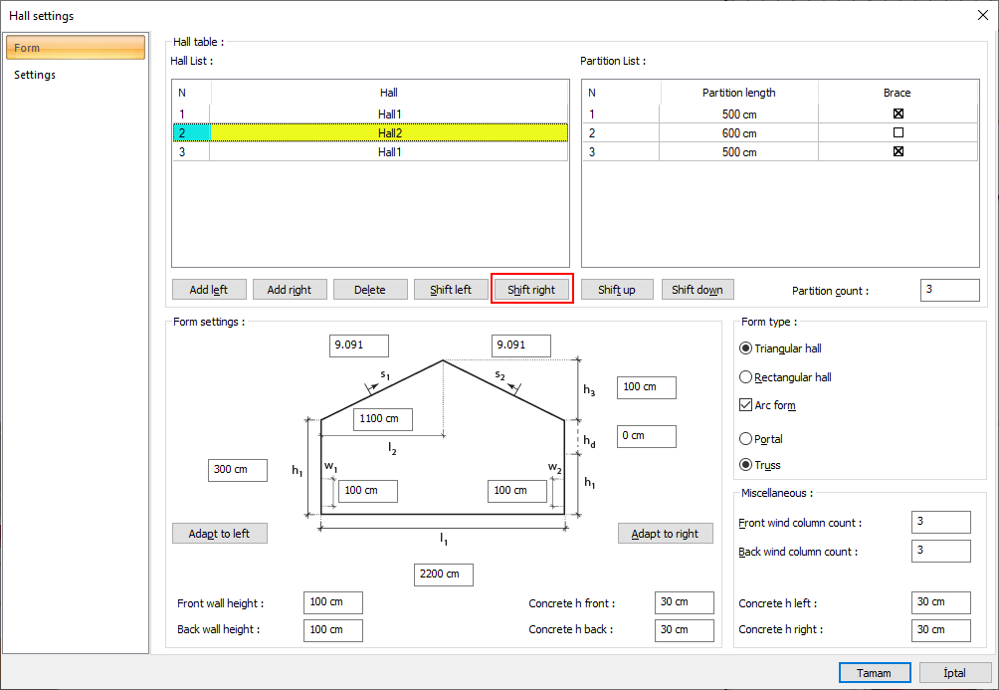999x690 pixels.
Task: Click the Partition count input field
Action: [x=949, y=290]
